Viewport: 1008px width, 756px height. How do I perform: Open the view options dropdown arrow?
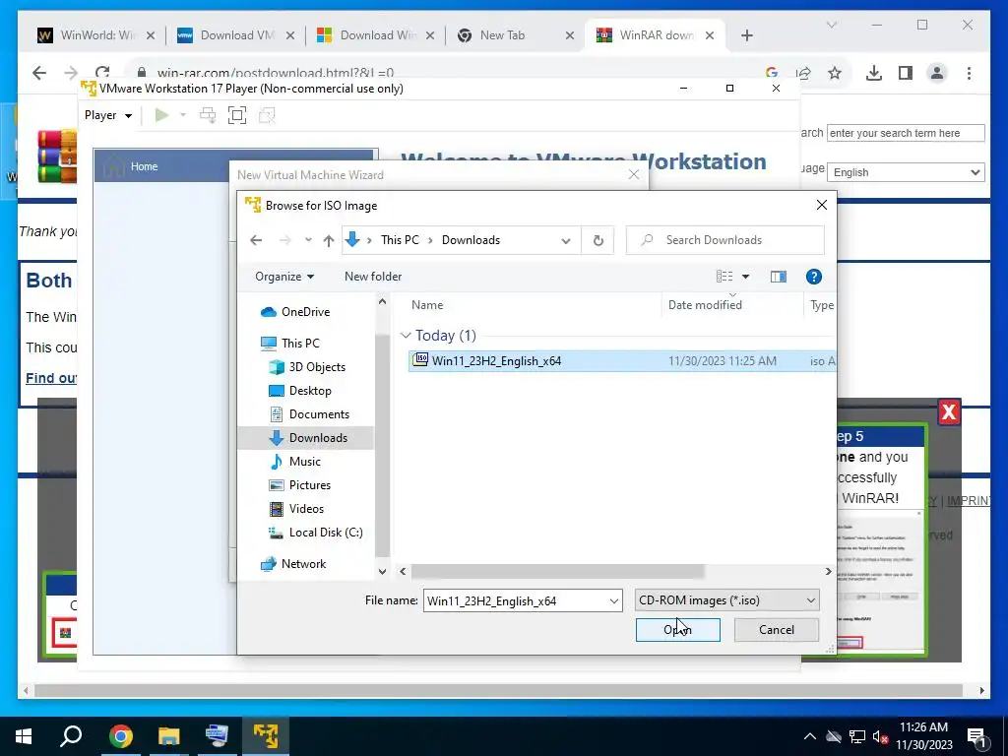(x=746, y=277)
